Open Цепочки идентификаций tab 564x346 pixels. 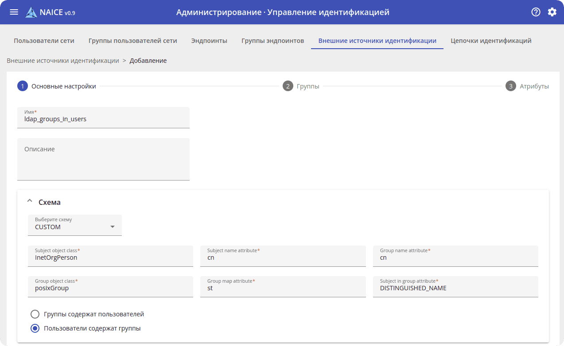(x=491, y=41)
